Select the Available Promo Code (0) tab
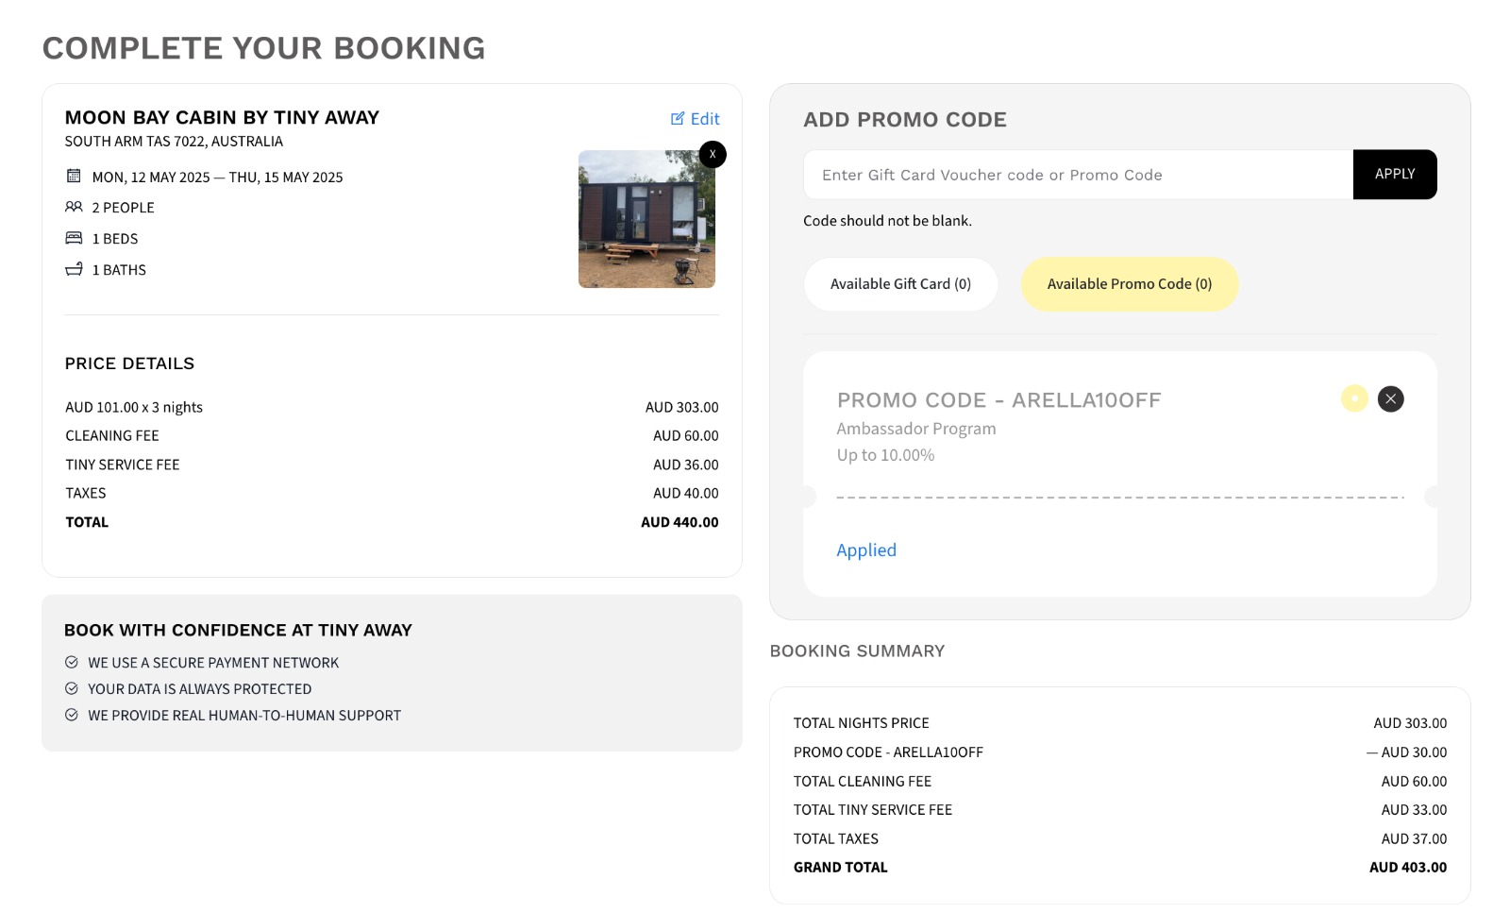 (1130, 284)
